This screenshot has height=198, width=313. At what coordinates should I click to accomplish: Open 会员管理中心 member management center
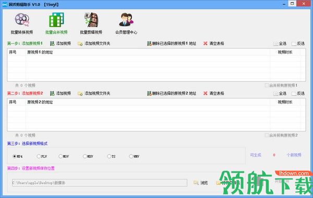[x=126, y=23]
